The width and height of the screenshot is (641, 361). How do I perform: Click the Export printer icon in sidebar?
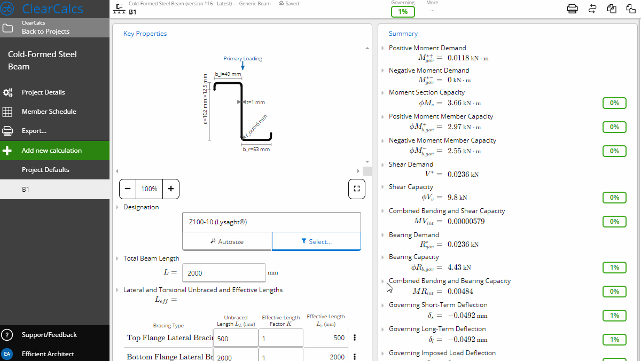click(8, 131)
